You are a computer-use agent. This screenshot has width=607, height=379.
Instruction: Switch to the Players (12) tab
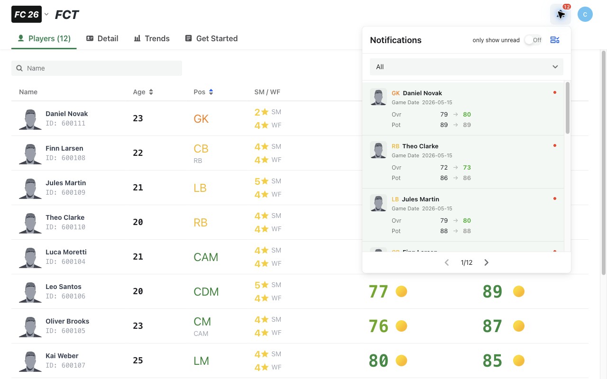[44, 38]
